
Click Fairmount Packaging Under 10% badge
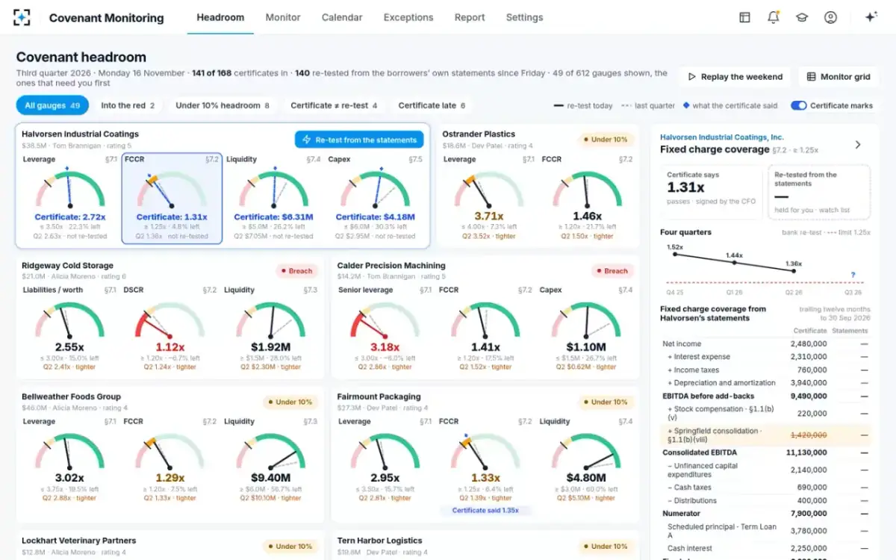tap(606, 402)
